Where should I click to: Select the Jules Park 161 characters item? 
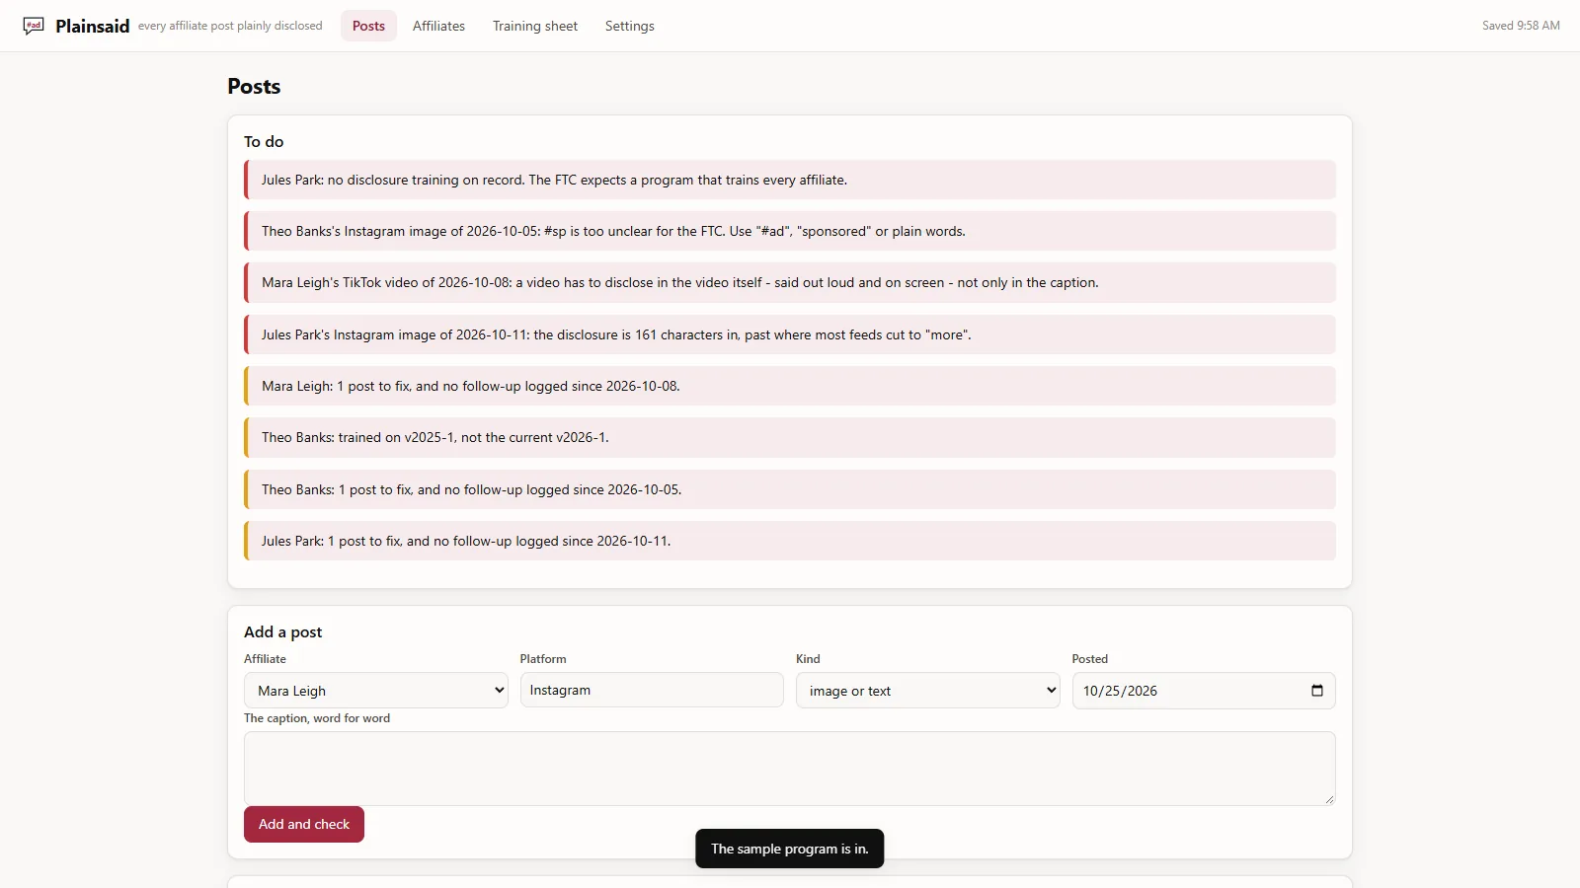click(x=790, y=334)
